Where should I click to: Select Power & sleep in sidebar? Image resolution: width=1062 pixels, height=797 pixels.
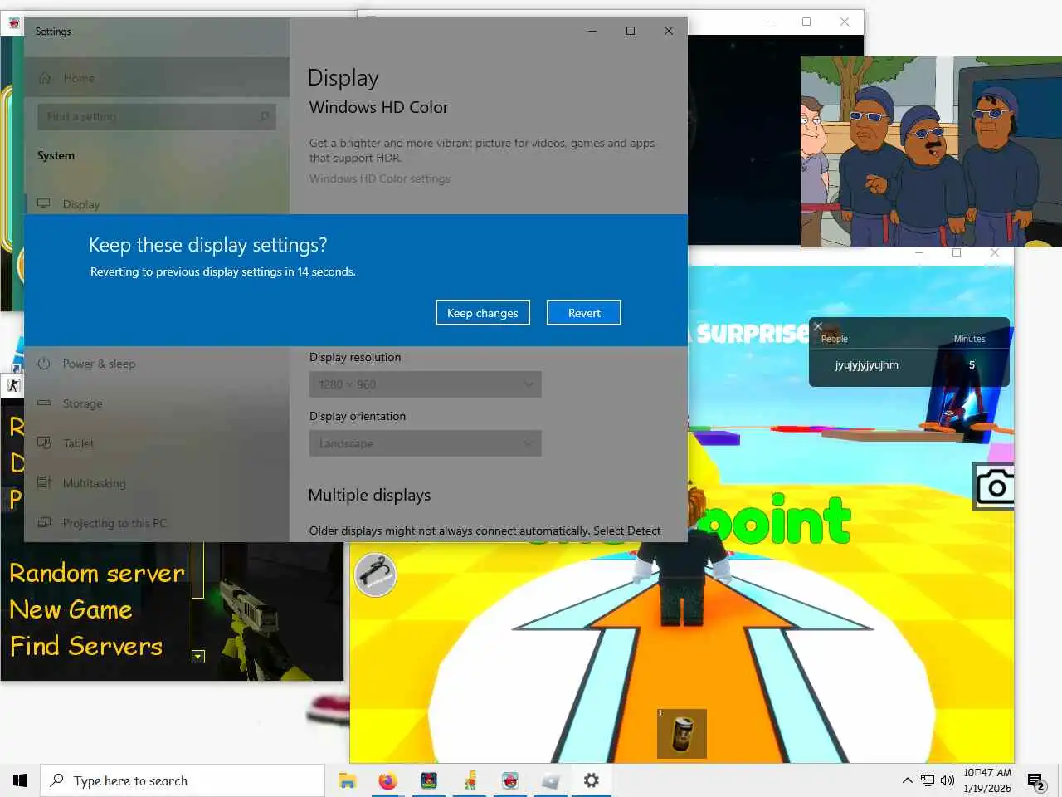[x=156, y=364]
